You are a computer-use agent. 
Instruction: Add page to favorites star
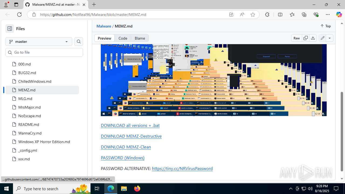pos(253,15)
